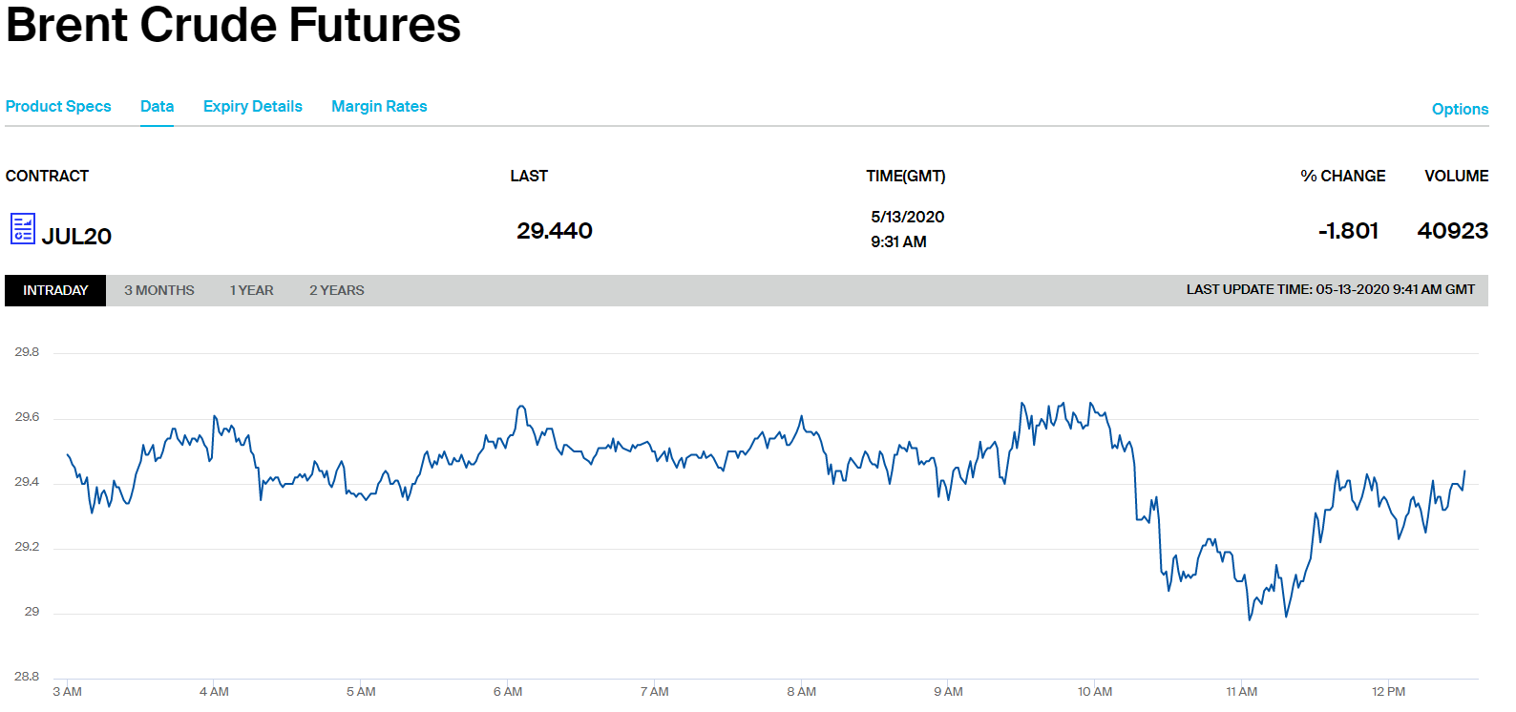Click the LAST column header
Image resolution: width=1516 pixels, height=712 pixels.
pyautogui.click(x=529, y=176)
